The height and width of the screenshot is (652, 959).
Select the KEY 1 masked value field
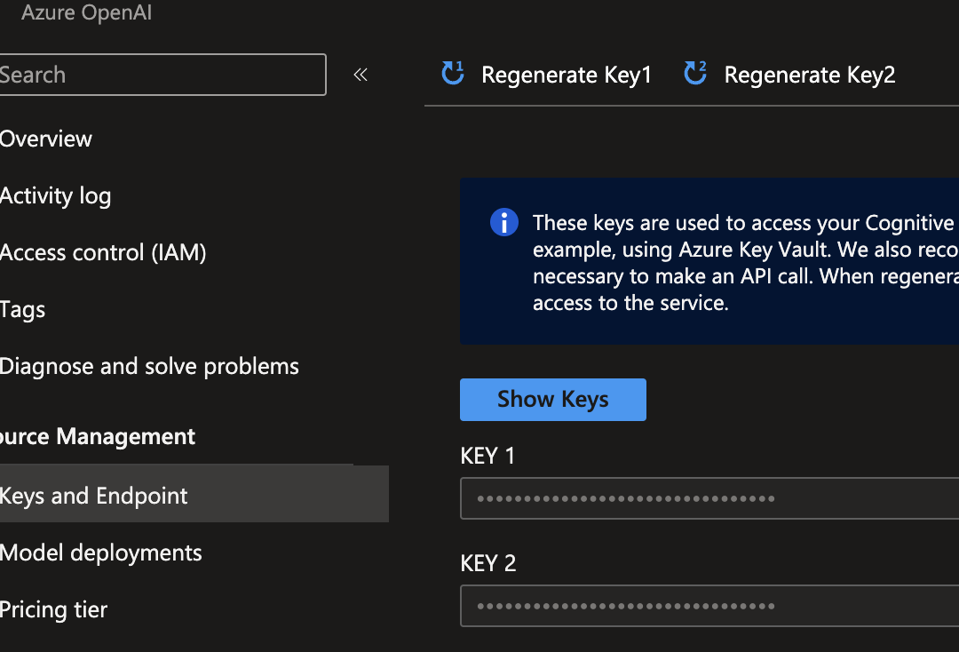pyautogui.click(x=709, y=498)
